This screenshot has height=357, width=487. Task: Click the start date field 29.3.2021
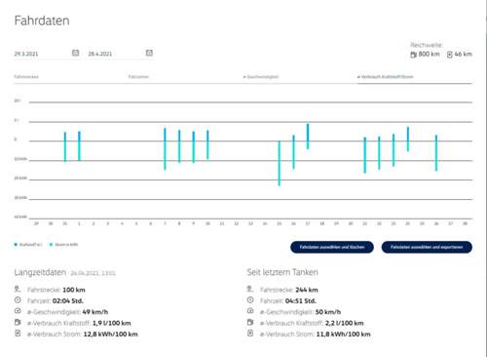coord(42,54)
